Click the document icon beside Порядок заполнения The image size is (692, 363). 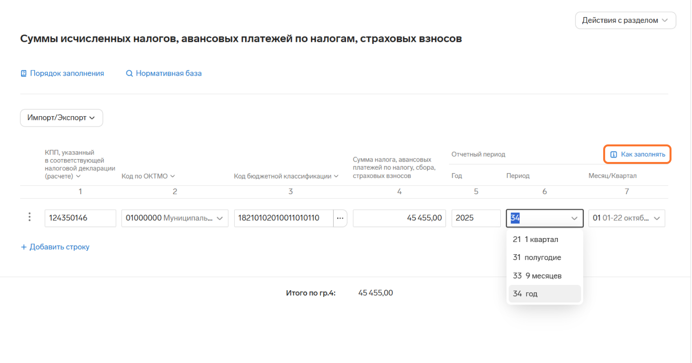tap(23, 74)
